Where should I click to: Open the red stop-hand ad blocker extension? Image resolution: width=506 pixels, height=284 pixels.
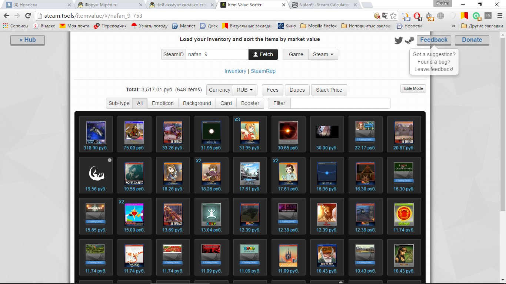(x=417, y=16)
